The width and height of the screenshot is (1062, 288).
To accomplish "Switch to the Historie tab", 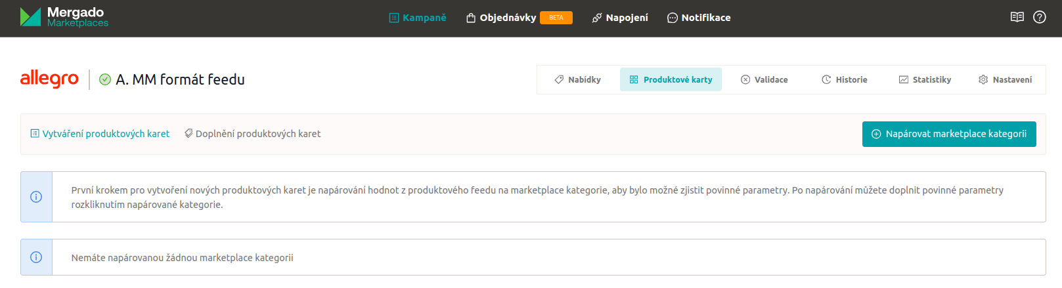I will click(844, 79).
